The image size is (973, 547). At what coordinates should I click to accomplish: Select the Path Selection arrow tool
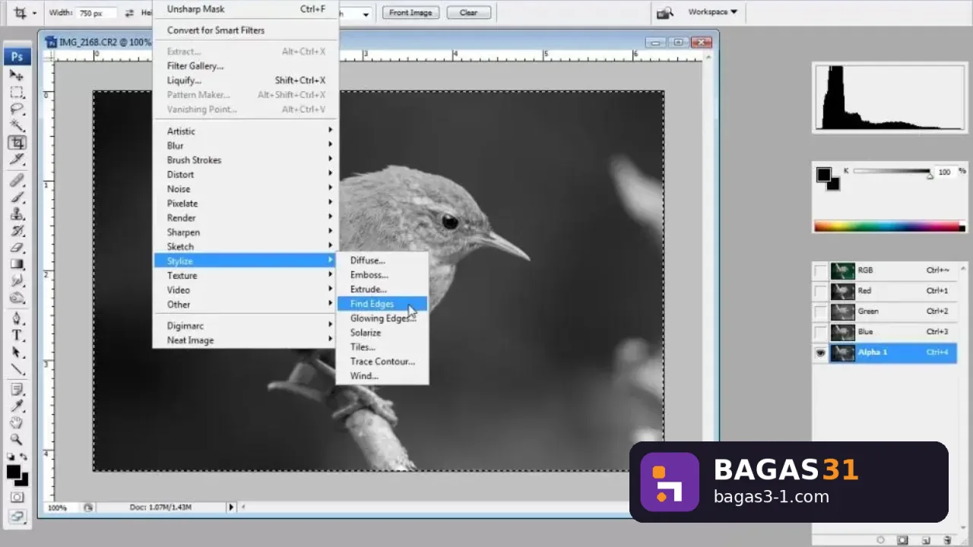click(x=17, y=353)
